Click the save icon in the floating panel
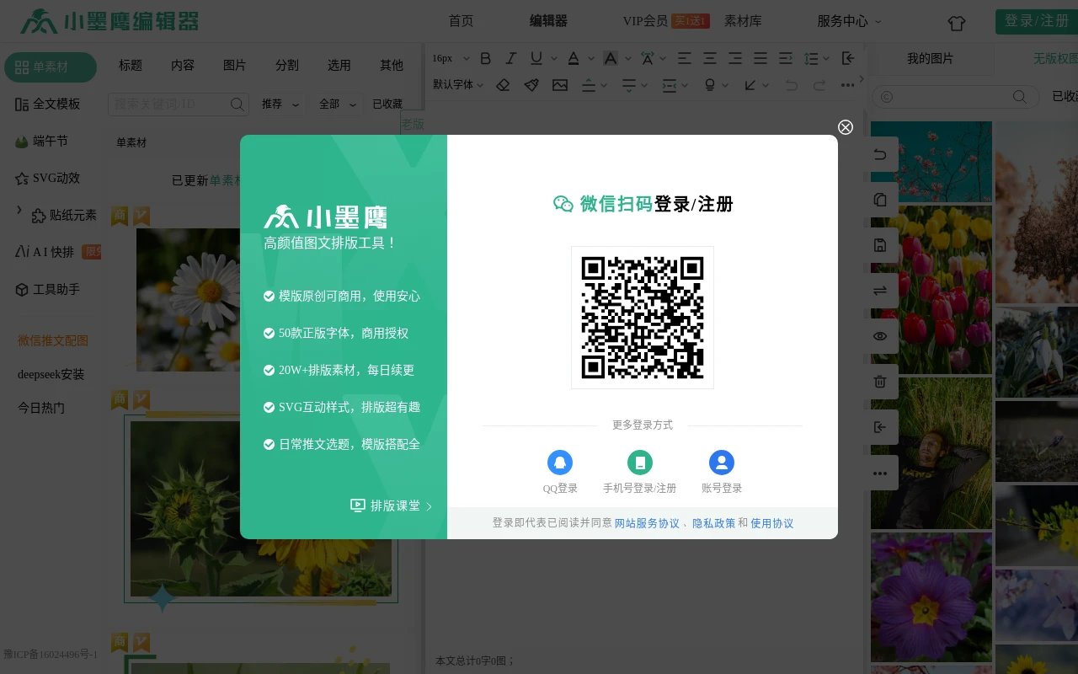The width and height of the screenshot is (1078, 674). [880, 245]
